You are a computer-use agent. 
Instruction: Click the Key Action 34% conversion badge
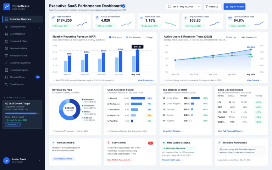(x=149, y=115)
